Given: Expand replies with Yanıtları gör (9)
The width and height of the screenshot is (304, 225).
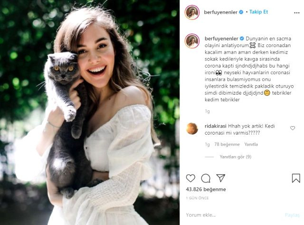Looking at the screenshot, I should [x=235, y=157].
